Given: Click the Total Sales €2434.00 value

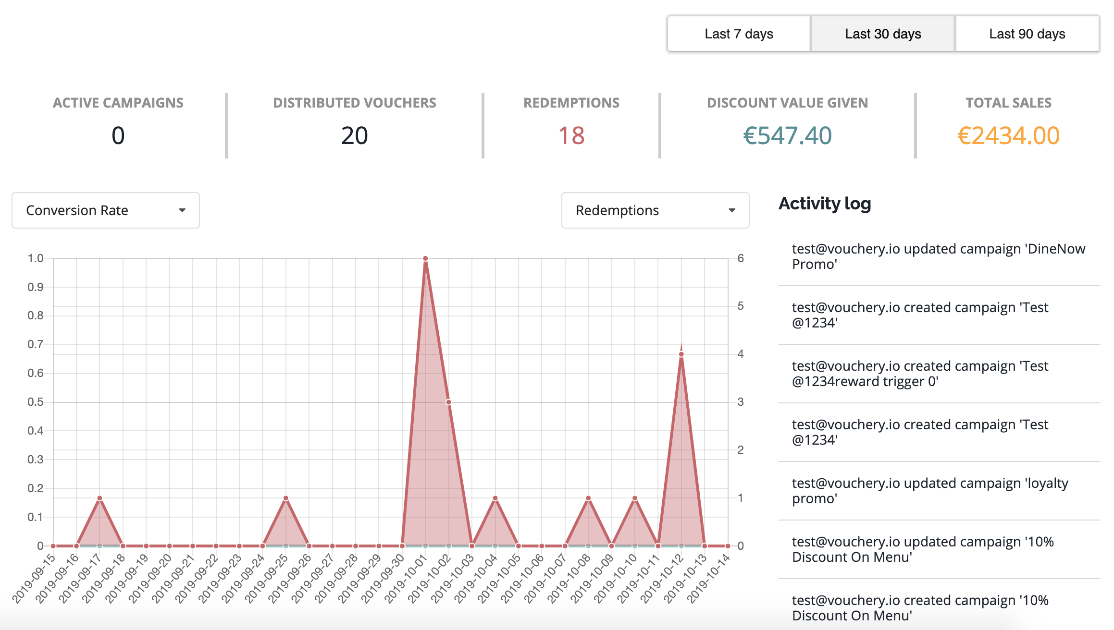Looking at the screenshot, I should pyautogui.click(x=1008, y=135).
